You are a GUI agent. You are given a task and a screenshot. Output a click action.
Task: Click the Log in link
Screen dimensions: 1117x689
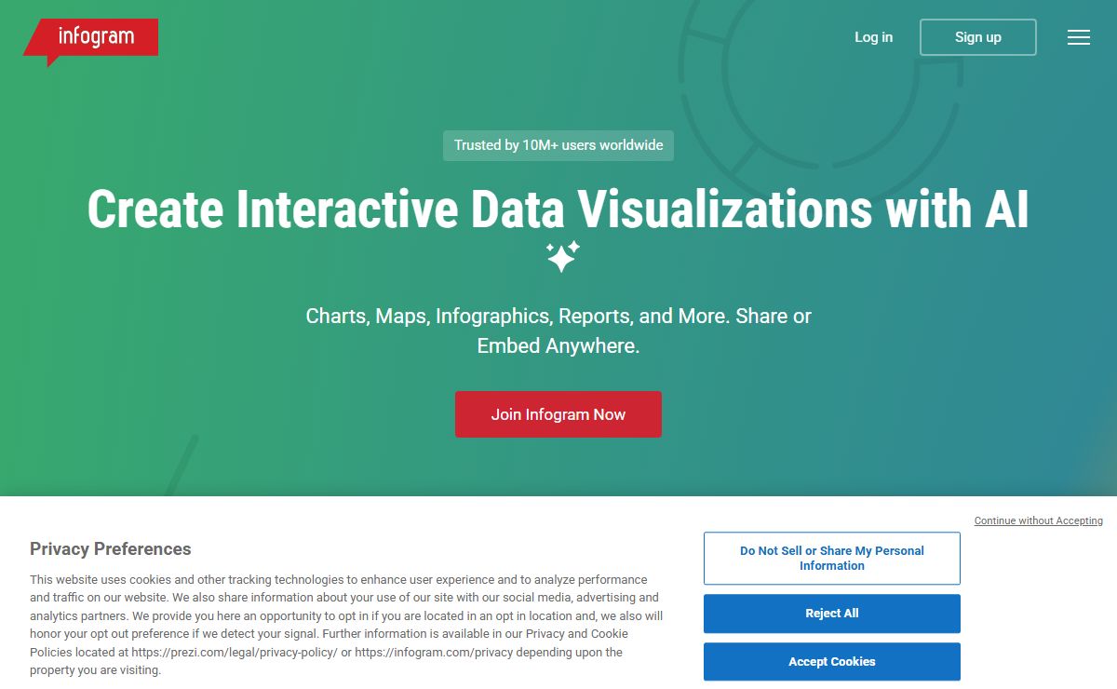click(x=873, y=37)
